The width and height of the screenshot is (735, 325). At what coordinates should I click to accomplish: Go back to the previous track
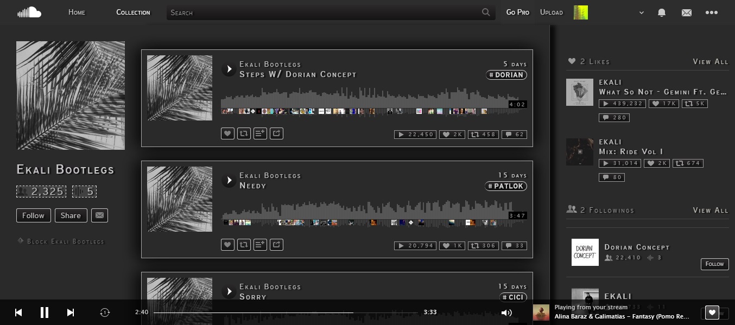point(18,313)
